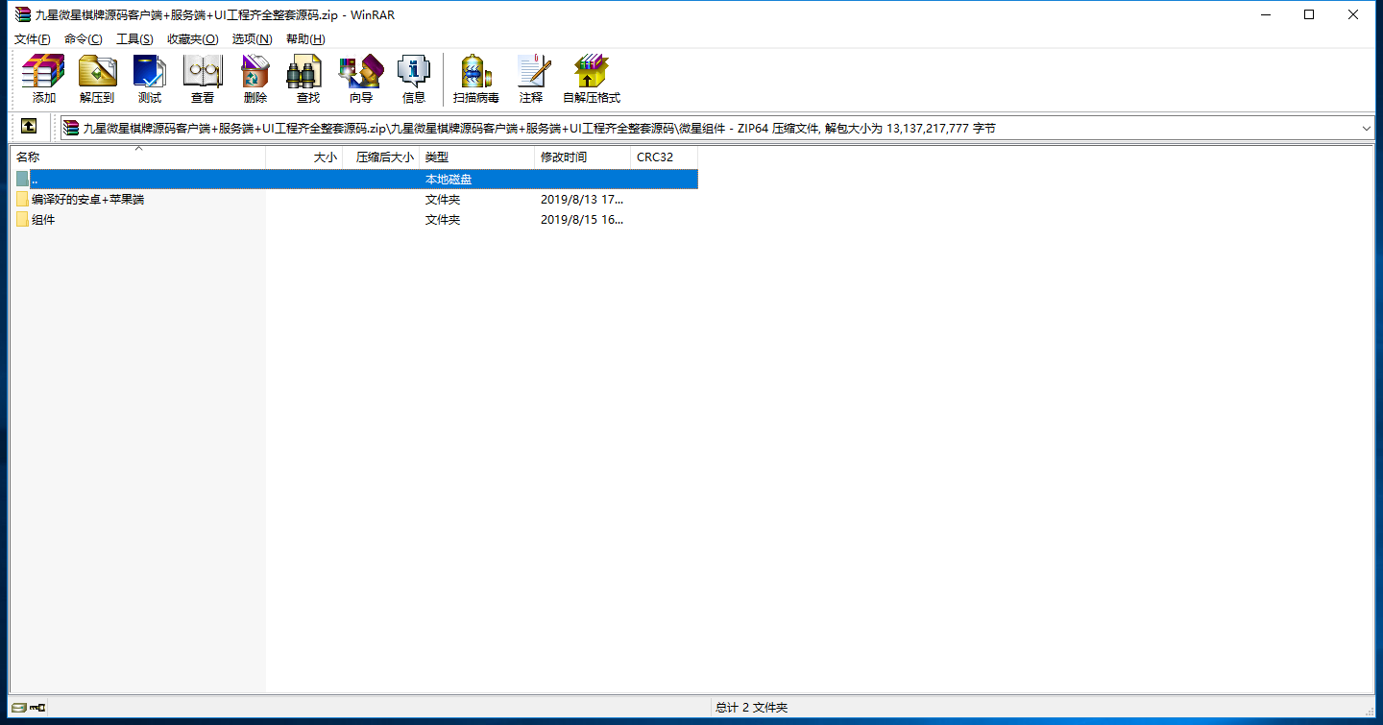The height and width of the screenshot is (725, 1383).
Task: Click the 2019/8/15 modified date cell
Action: point(582,220)
